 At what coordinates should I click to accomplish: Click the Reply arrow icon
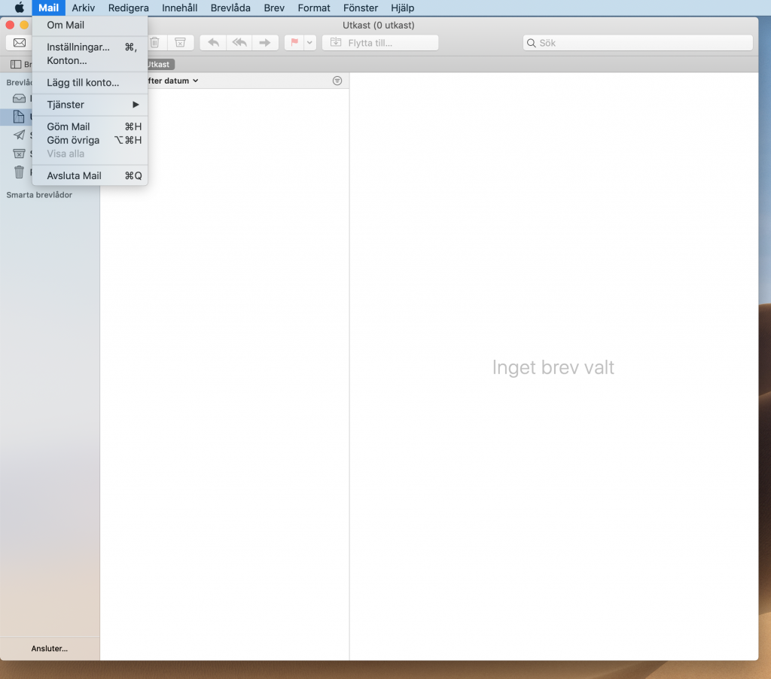click(213, 43)
